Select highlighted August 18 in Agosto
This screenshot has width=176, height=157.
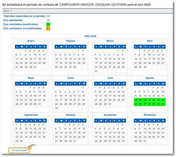tap(136, 100)
